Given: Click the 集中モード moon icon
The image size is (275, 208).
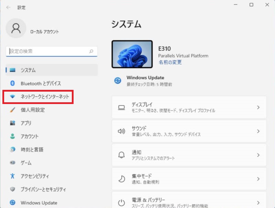Looking at the screenshot, I should point(121,179).
